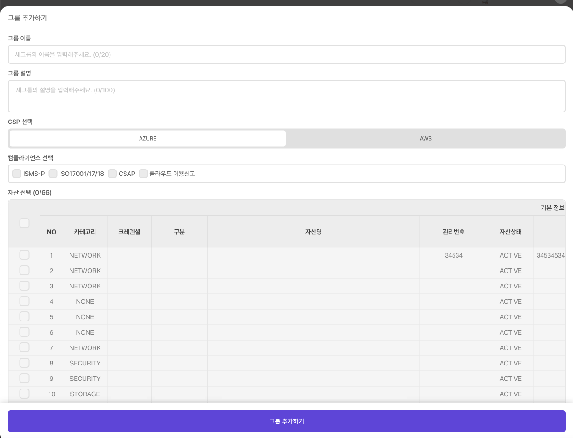Tick the row 10 STORAGE asset checkbox
Screen dimensions: 573x438
25,394
